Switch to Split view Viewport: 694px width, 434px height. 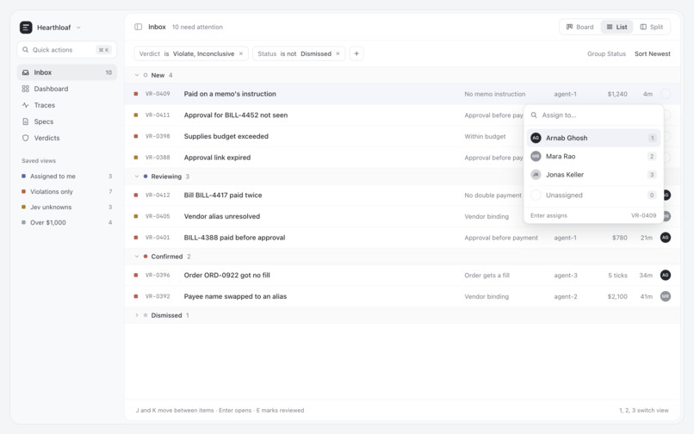pos(652,27)
